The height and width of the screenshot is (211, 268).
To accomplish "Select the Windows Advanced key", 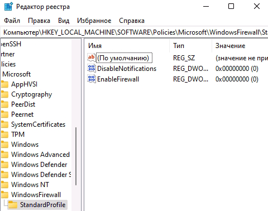I will tap(40, 155).
